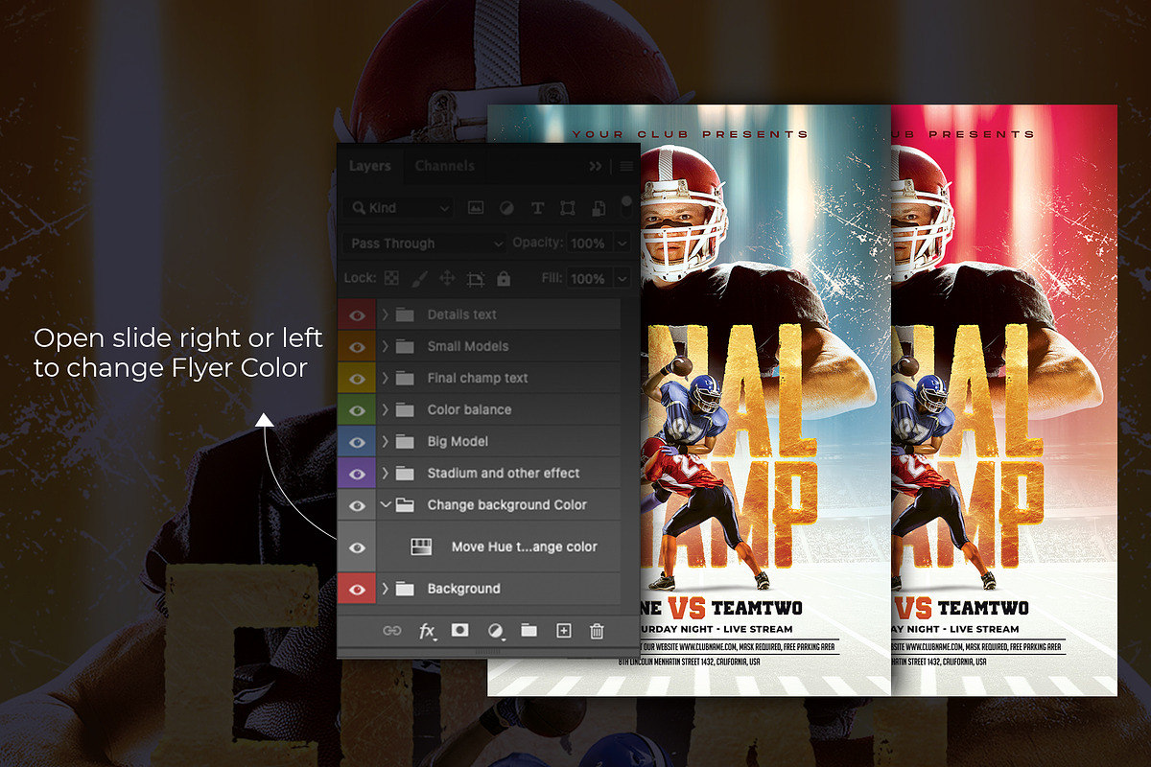Delete layer with trash icon
Screen dimensions: 1151x767
click(597, 630)
